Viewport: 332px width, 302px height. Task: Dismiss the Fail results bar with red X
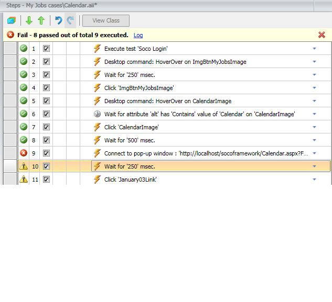coord(322,35)
